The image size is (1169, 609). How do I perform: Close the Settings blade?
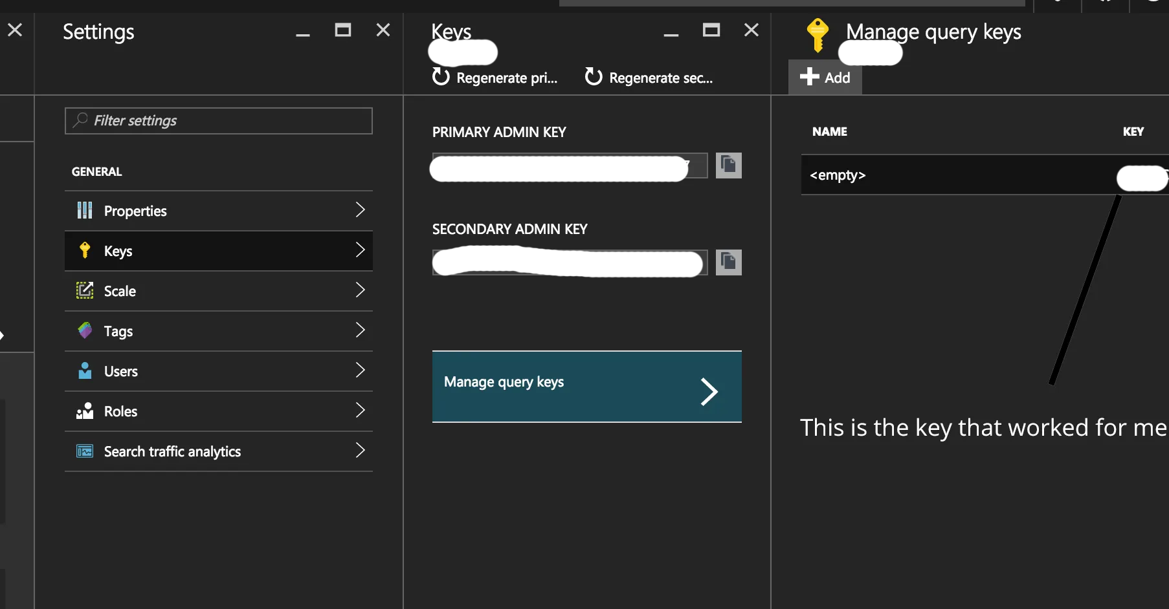[x=383, y=30]
